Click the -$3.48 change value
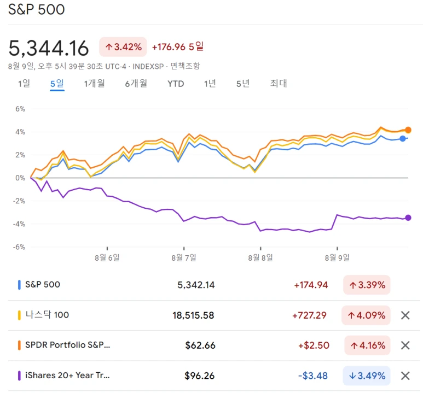 pos(313,376)
